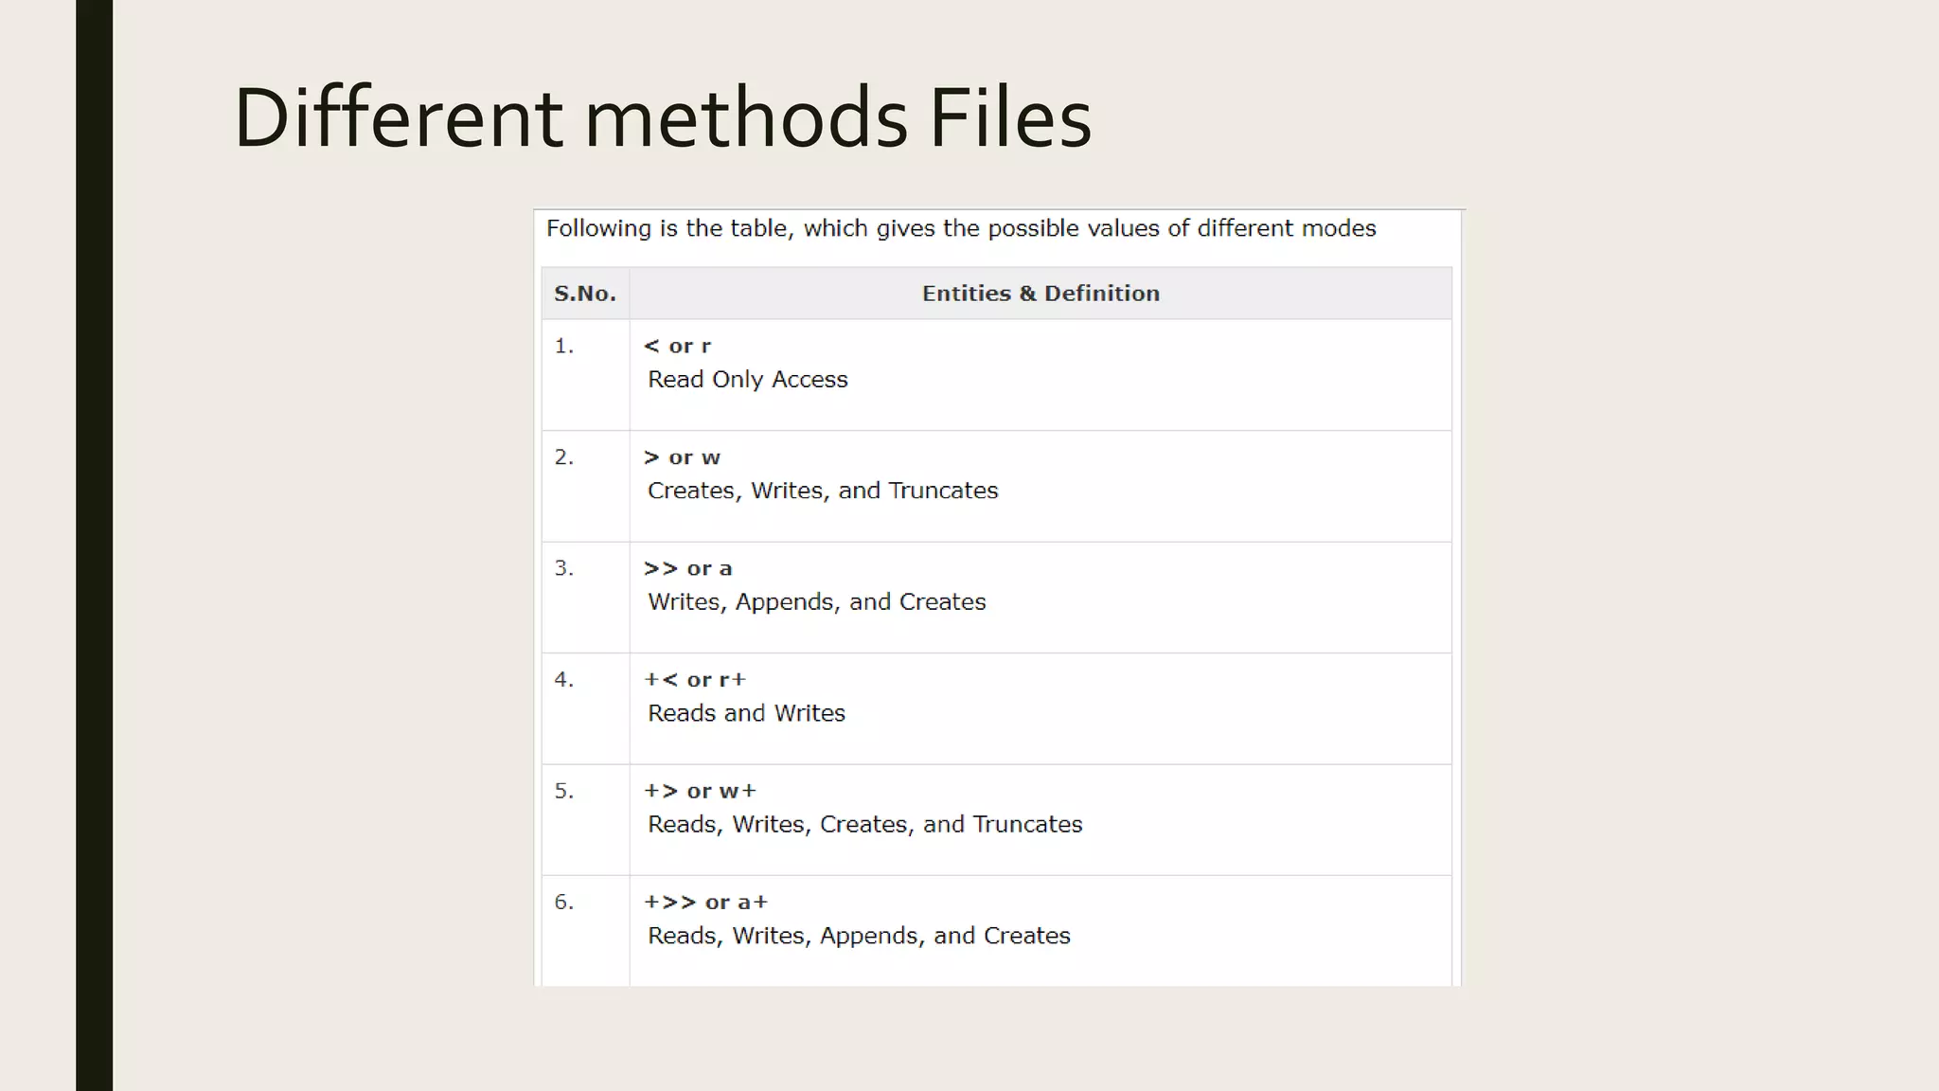Click serial number '4.' in the table
Viewport: 1939px width, 1091px height.
coord(564,680)
